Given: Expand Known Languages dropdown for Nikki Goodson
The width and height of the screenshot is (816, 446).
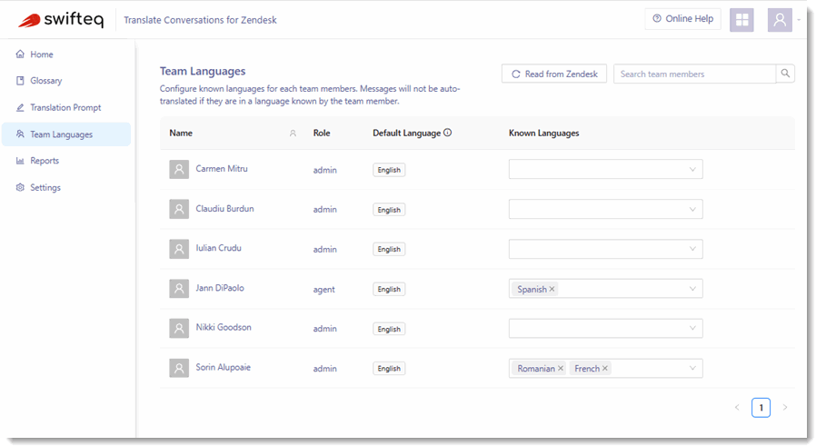Looking at the screenshot, I should tap(692, 329).
